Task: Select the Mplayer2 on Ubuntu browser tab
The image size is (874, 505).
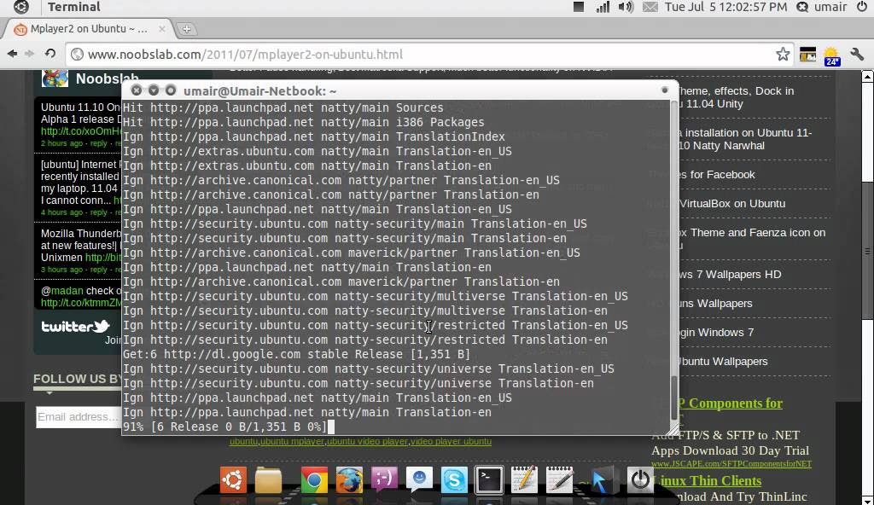Action: pyautogui.click(x=89, y=28)
